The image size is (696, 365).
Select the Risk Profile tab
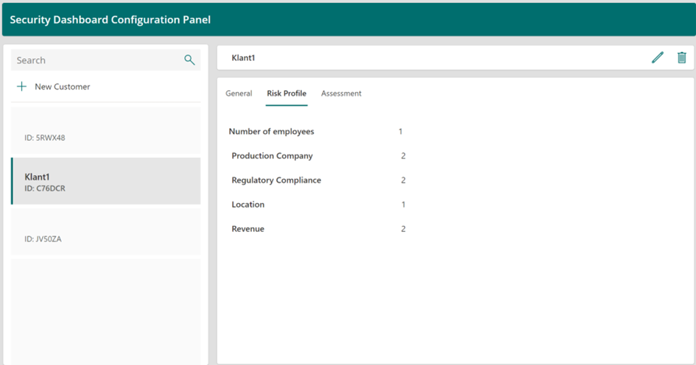pos(287,93)
